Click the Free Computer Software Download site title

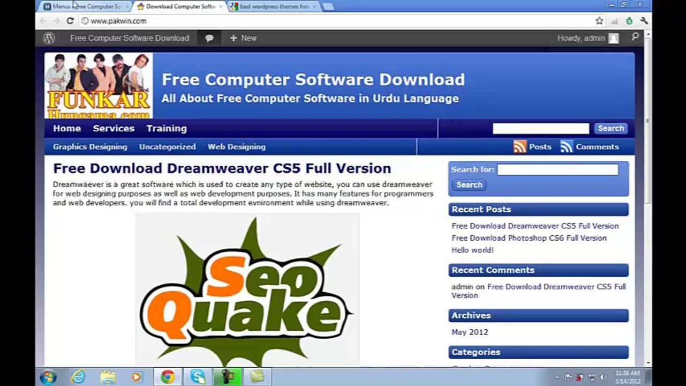click(313, 79)
